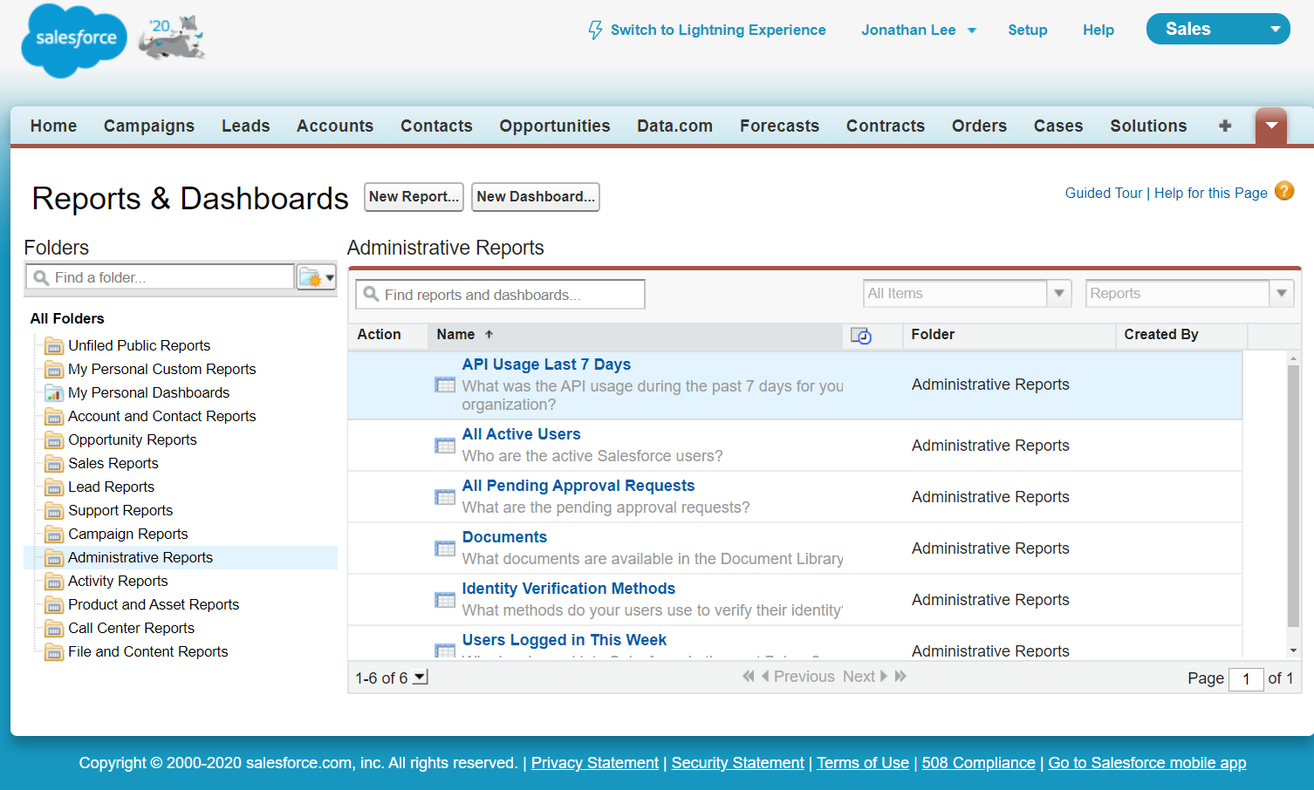Click the Sales Reports folder icon
The width and height of the screenshot is (1314, 790).
[x=54, y=464]
